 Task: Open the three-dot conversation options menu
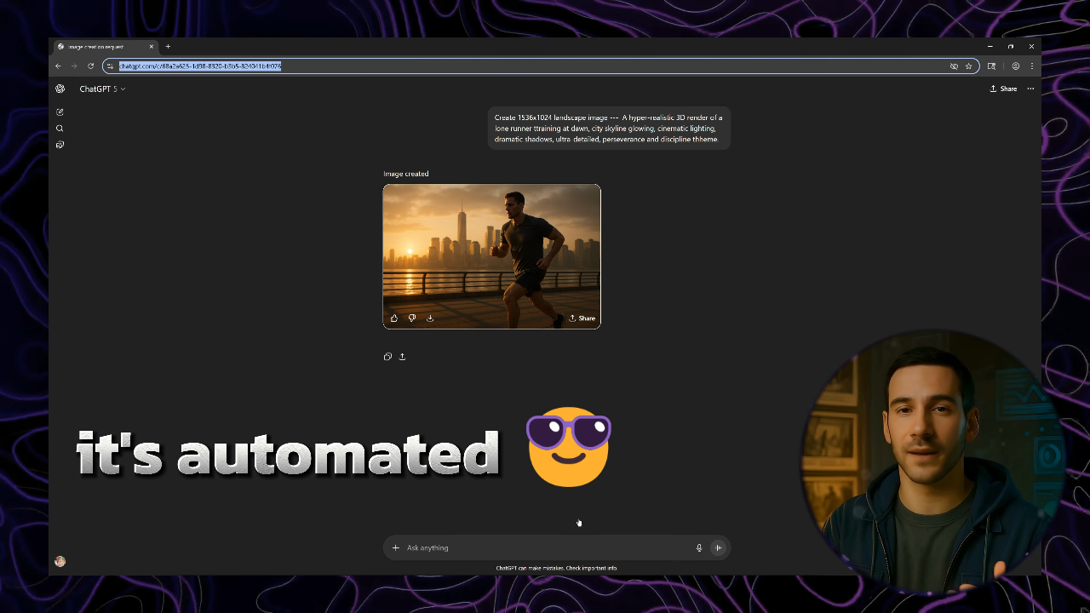1030,89
